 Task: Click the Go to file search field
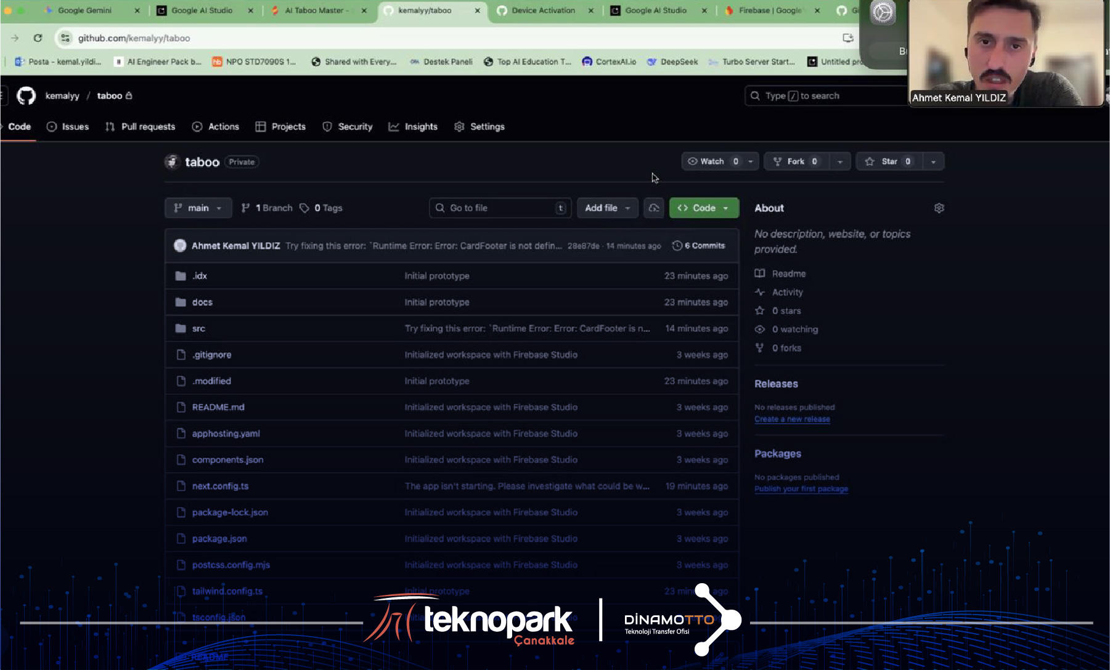click(x=499, y=208)
